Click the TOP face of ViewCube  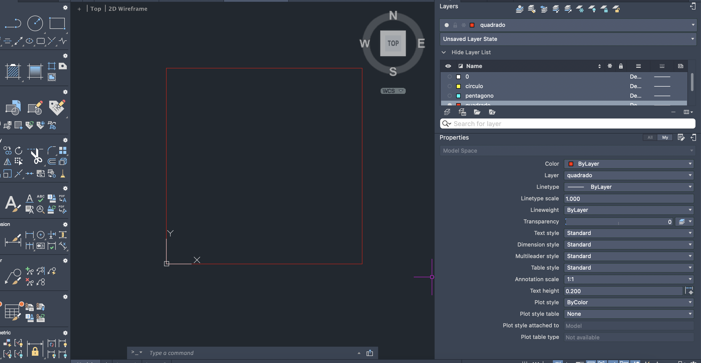[393, 43]
